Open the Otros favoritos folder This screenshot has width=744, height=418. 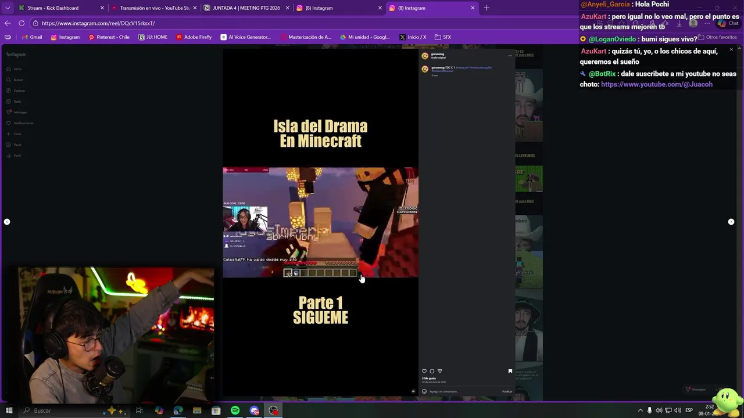717,37
